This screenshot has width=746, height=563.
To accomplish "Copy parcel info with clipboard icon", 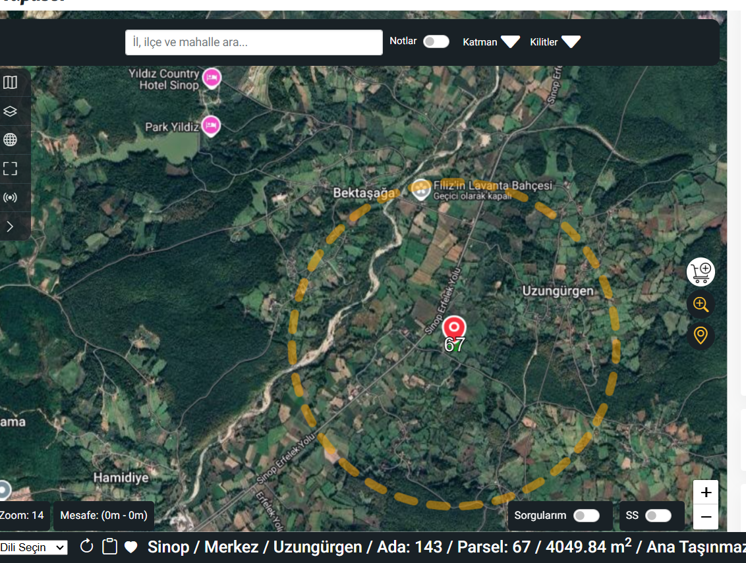I will point(109,547).
